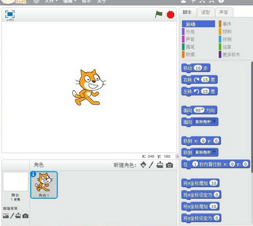Image resolution: width=253 pixels, height=226 pixels.
Task: Select the 事件 block category
Action: pyautogui.click(x=227, y=24)
